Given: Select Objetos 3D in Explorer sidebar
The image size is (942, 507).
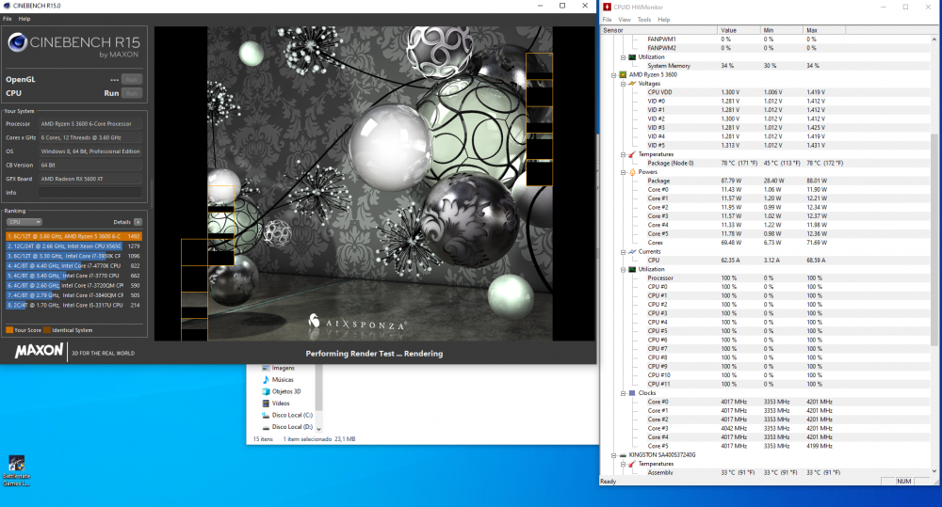Looking at the screenshot, I should 285,390.
